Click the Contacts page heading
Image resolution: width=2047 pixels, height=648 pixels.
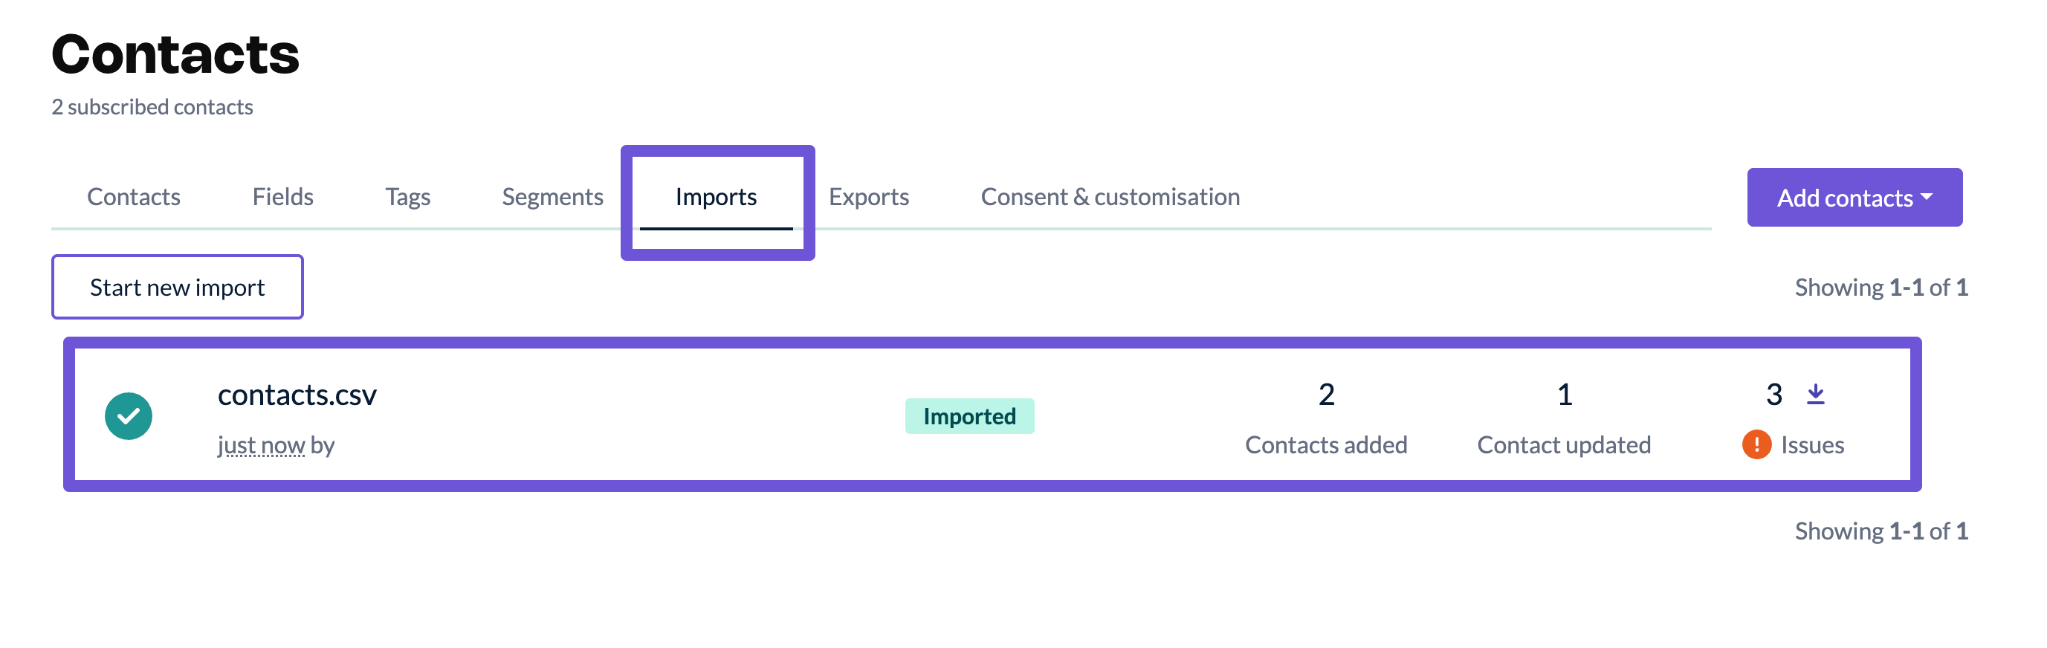click(x=175, y=55)
